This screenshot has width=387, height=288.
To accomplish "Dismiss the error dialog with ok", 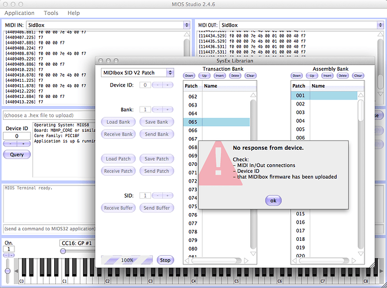I will pyautogui.click(x=273, y=200).
